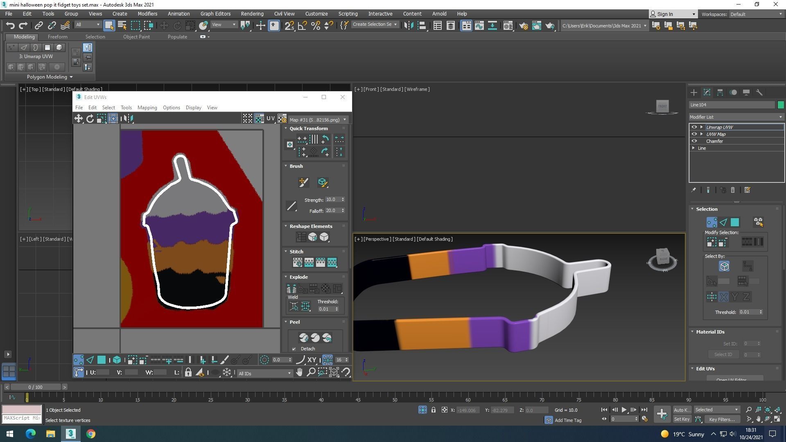
Task: Select Polygon sub-object mode in Selection rollout
Action: point(735,222)
